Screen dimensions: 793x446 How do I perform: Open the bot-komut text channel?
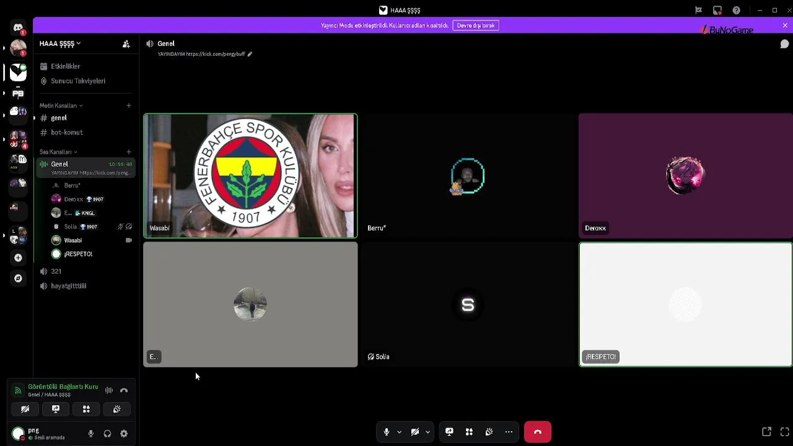pyautogui.click(x=85, y=133)
